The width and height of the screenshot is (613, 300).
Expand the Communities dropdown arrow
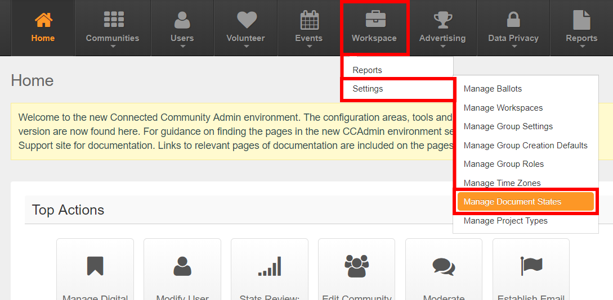(x=113, y=47)
